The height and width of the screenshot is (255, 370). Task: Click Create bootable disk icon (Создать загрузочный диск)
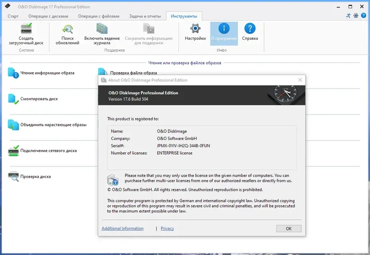point(26,29)
